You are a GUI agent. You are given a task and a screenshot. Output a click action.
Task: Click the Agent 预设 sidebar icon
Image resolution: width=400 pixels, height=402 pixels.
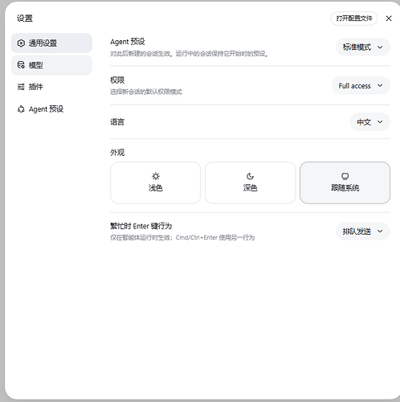21,109
